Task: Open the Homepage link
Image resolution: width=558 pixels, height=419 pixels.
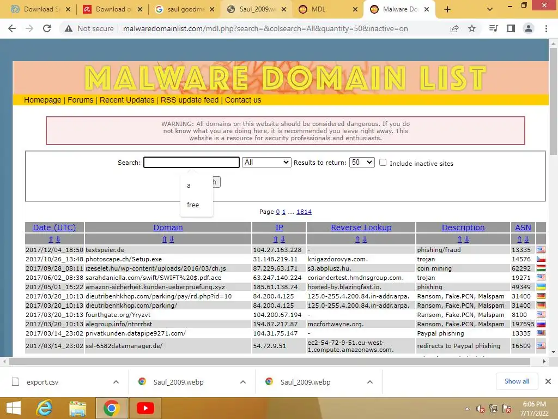Action: [43, 100]
